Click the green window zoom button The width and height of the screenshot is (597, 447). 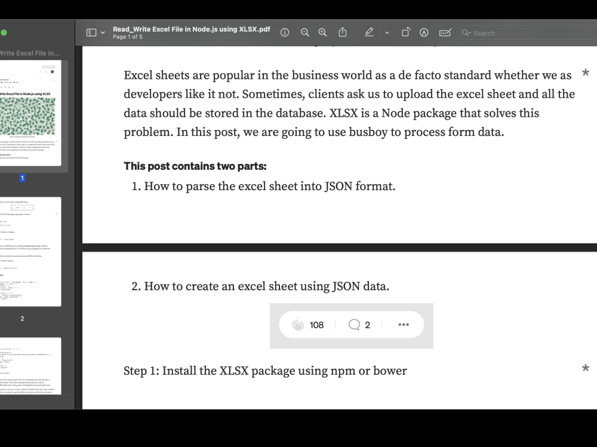[4, 33]
